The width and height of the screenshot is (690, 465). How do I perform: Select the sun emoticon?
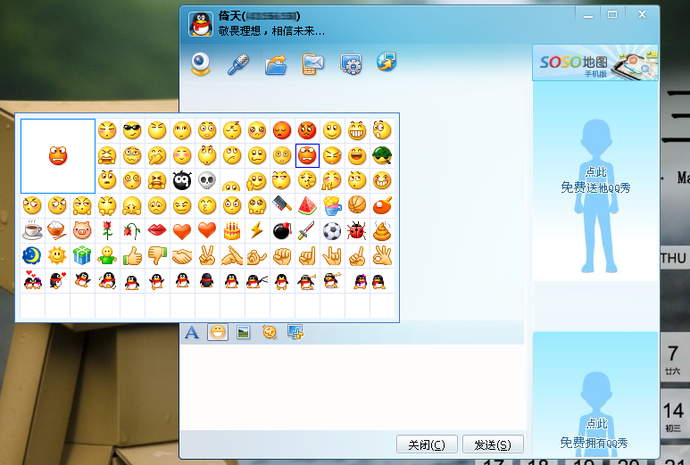[57, 255]
